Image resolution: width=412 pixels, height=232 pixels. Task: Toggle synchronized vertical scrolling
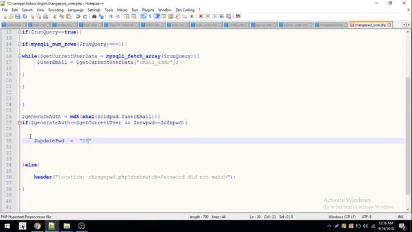pyautogui.click(x=127, y=16)
